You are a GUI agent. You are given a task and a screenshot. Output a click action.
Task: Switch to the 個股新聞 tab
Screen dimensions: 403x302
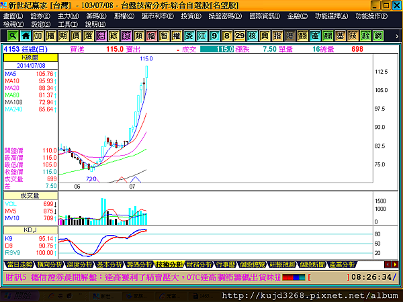click(312, 264)
